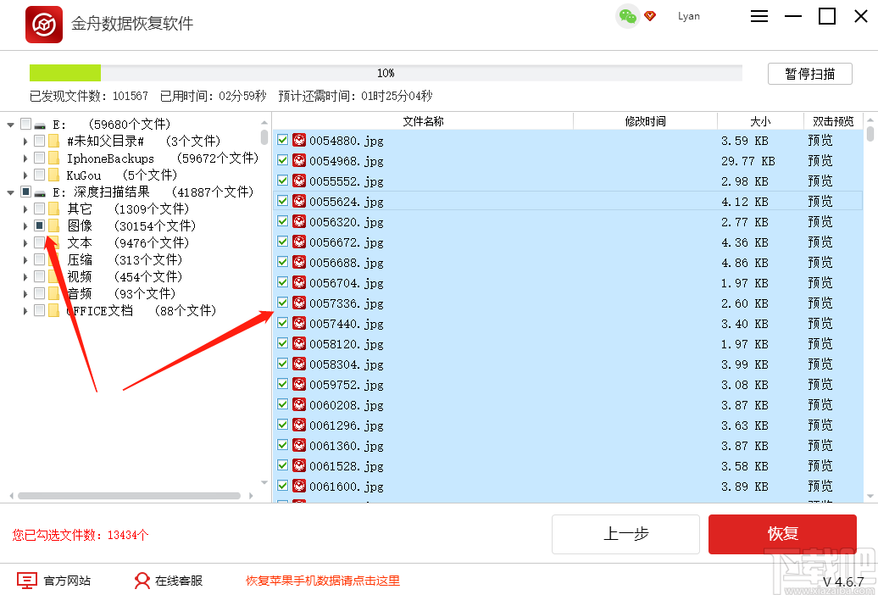This screenshot has height=595, width=878.
Task: Click the 恢复 recover button
Action: pyautogui.click(x=782, y=534)
